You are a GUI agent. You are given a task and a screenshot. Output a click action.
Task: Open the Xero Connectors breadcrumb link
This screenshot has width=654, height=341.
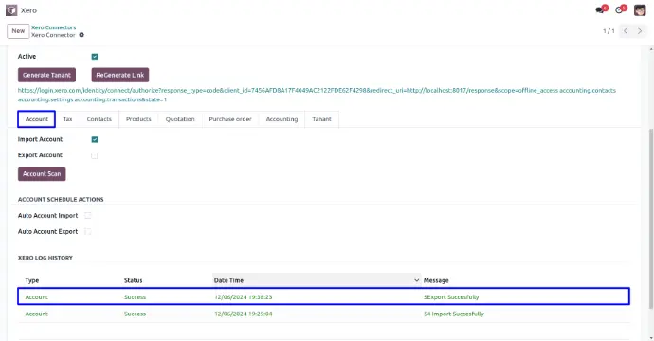(x=54, y=27)
